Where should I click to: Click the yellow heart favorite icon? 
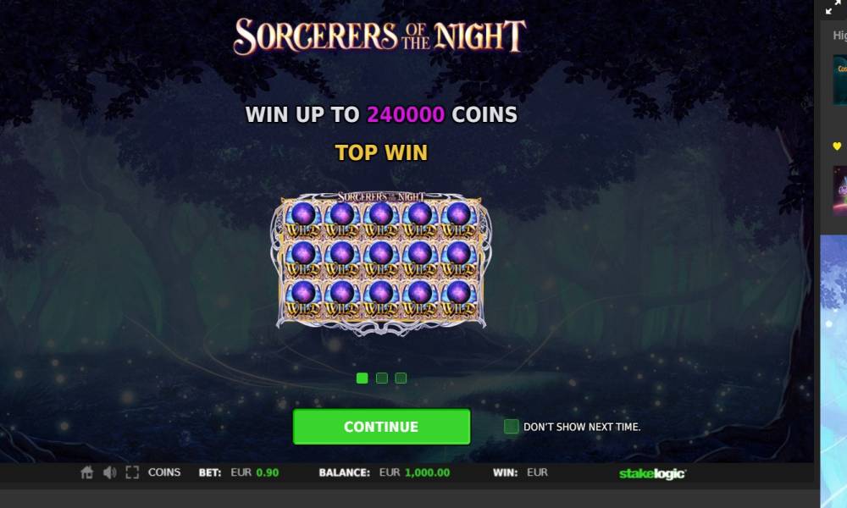[x=837, y=146]
